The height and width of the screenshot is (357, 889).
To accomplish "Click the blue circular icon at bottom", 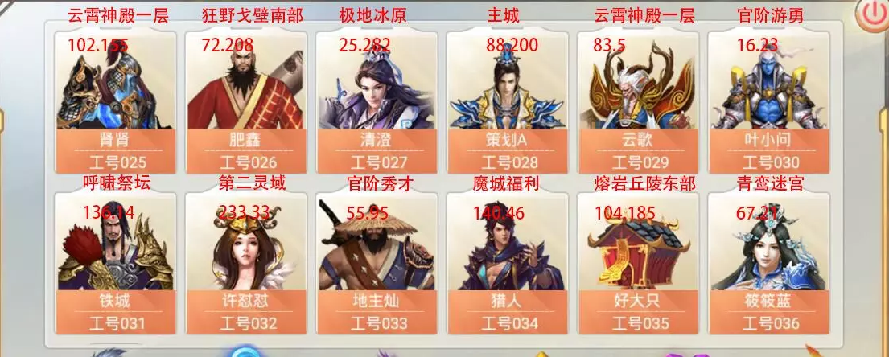I will coord(246,351).
